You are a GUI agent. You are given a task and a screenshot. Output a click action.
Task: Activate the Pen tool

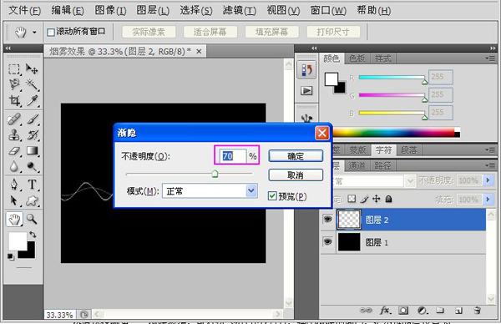click(x=14, y=185)
